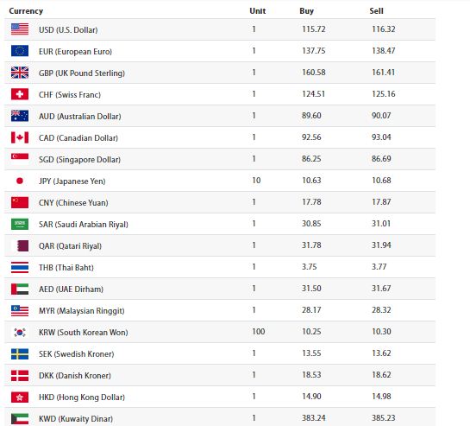Viewport: 470px width, 426px height.
Task: Click the Currency column header
Action: tap(26, 11)
